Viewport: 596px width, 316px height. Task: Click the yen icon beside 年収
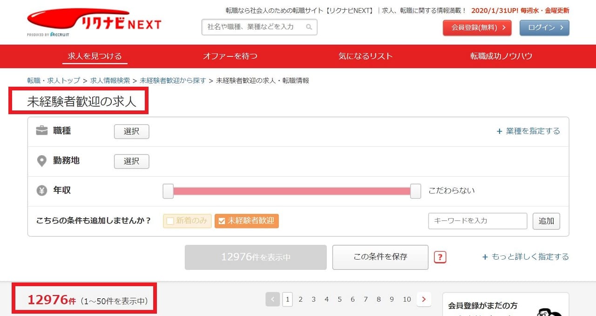pos(42,191)
